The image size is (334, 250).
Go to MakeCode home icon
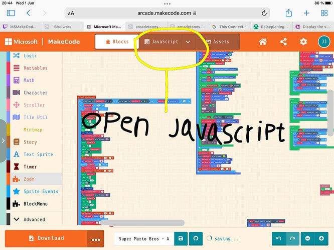263,41
